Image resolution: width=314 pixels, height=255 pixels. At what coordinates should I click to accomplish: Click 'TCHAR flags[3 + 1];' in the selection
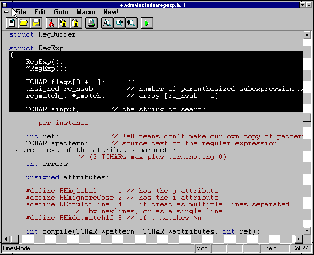(x=65, y=82)
